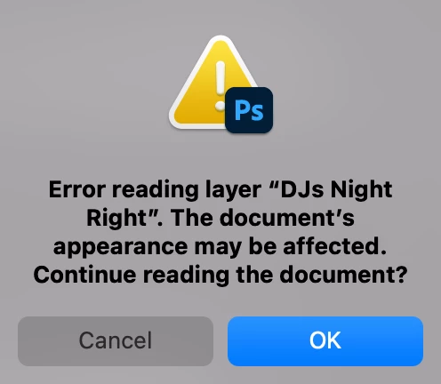Abort opening the document via Cancel
The height and width of the screenshot is (384, 441).
[x=116, y=341]
